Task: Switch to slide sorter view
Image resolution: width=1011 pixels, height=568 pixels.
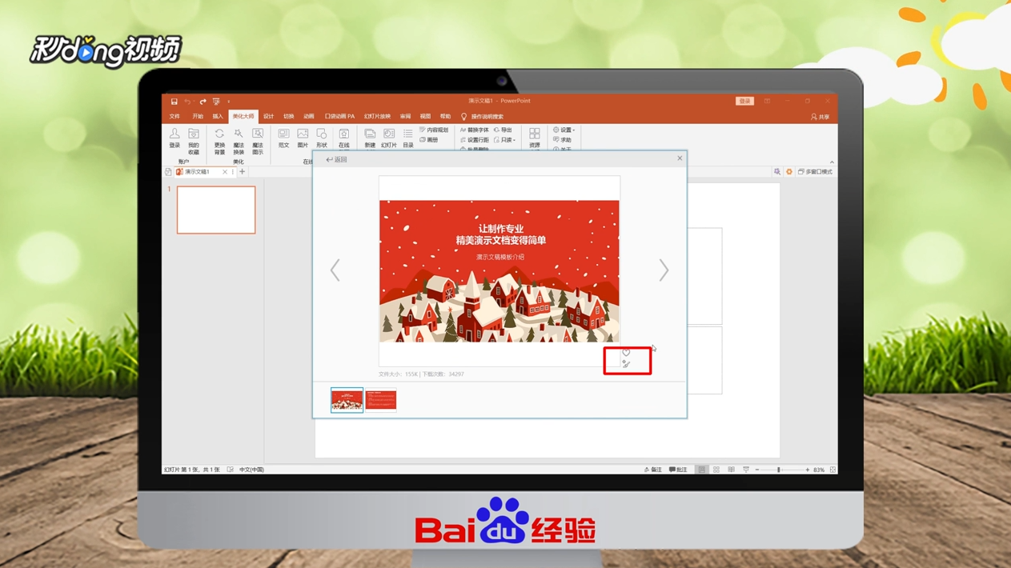Action: click(716, 470)
